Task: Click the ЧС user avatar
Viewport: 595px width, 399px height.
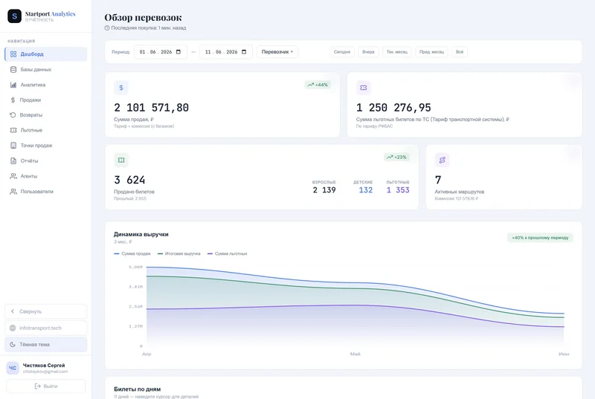Action: click(13, 368)
